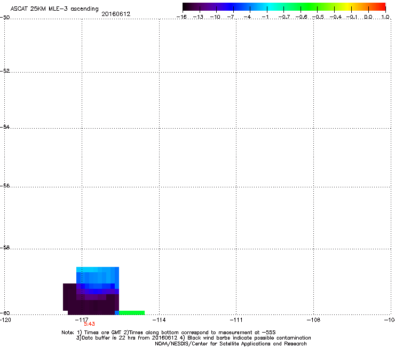This screenshot has height=347, width=395.
Task: Select the 1.0 label on the color scale
Action: (385, 17)
